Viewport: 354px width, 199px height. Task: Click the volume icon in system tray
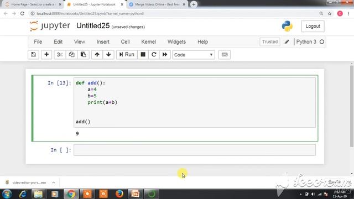313,194
